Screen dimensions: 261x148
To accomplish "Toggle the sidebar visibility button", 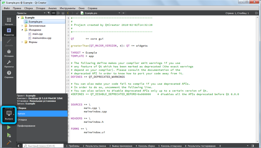I will coord(19,146).
